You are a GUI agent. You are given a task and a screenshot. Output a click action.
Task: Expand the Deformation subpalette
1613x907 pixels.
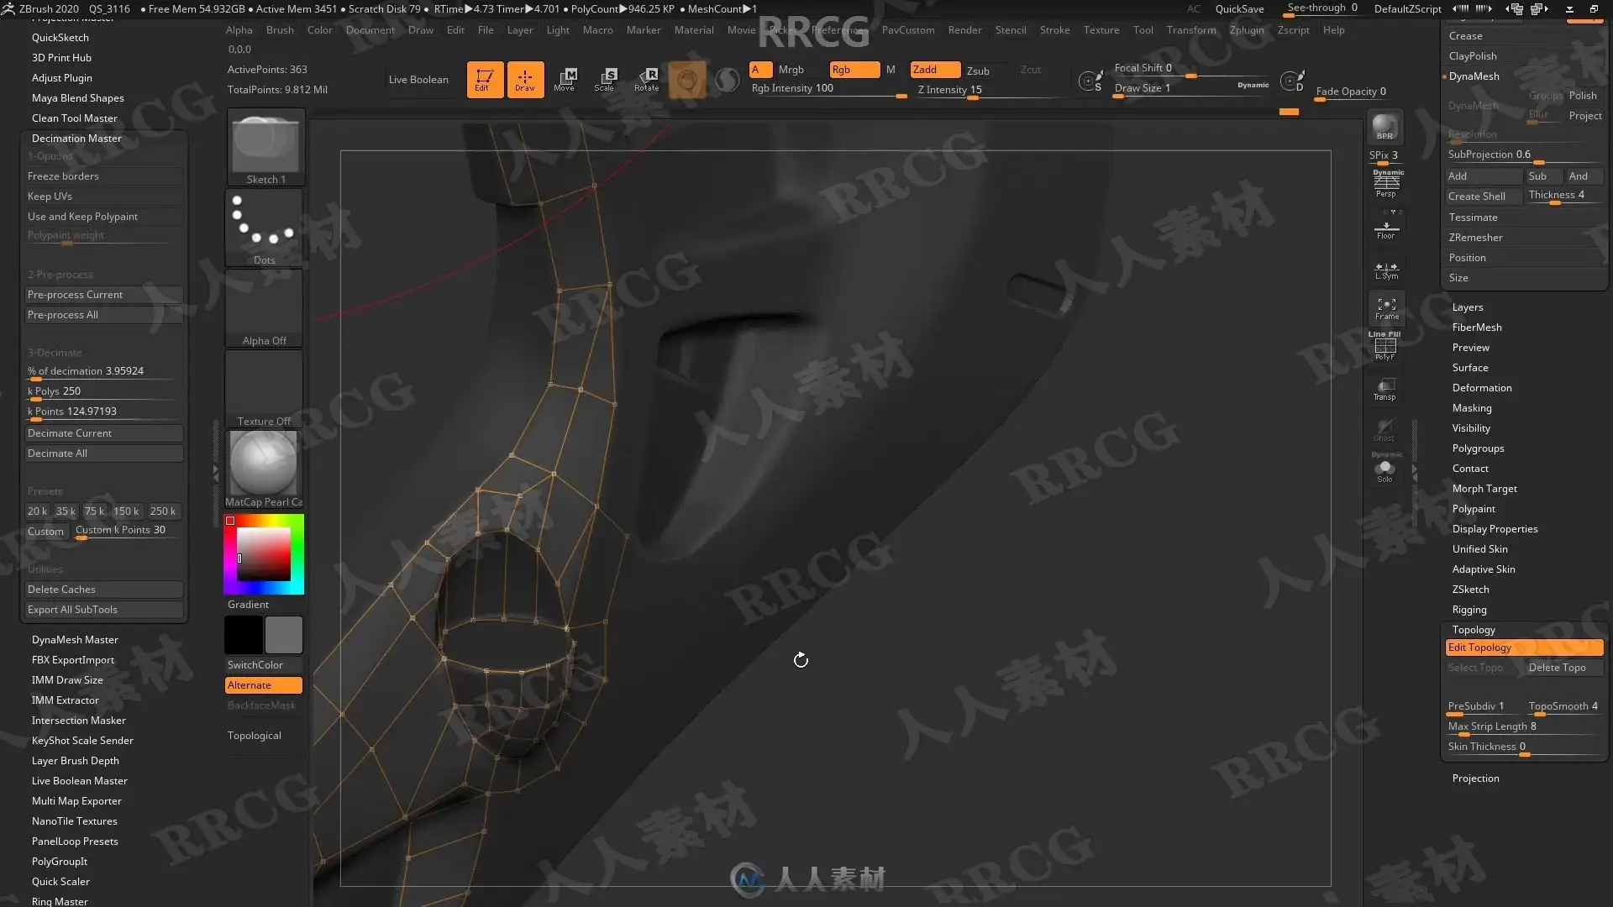click(1481, 388)
